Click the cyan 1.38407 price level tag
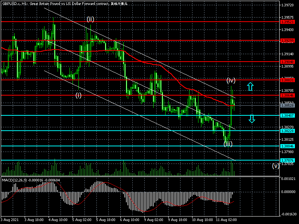299x224 pixels. click(x=287, y=115)
